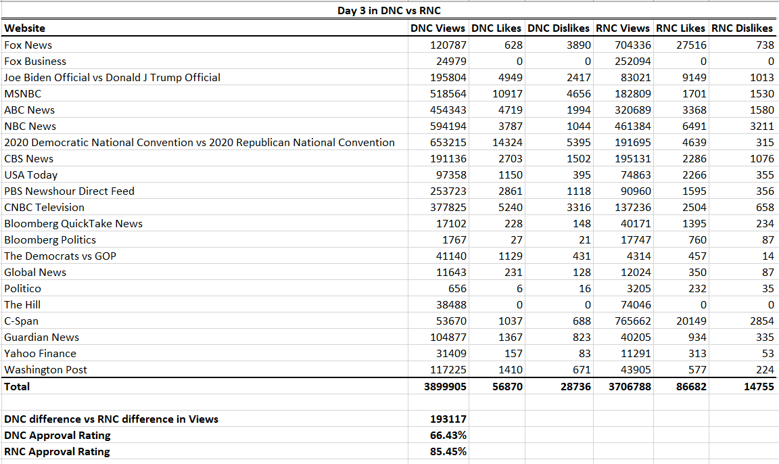779x464 pixels.
Task: Select the DNC approval value 66.43%
Action: click(438, 435)
